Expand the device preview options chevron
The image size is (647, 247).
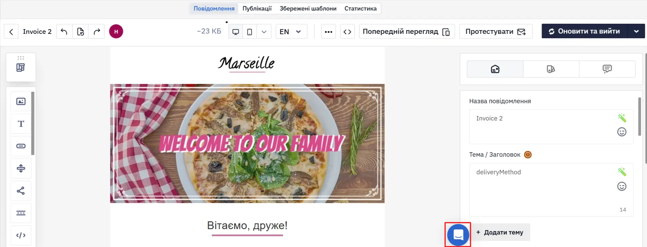click(264, 31)
